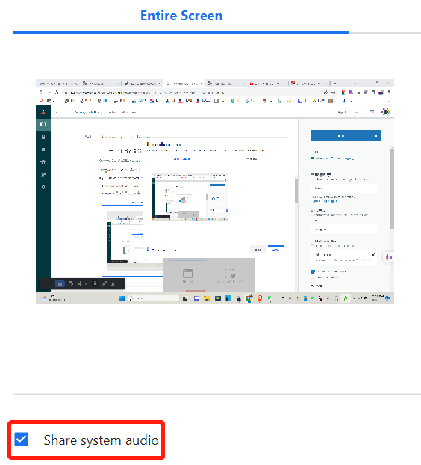Click the browser address bar in the preview

(x=193, y=93)
